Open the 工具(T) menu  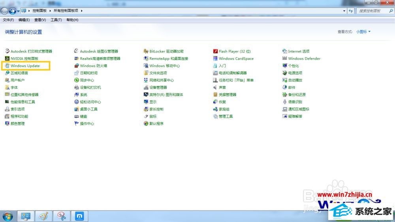click(x=56, y=20)
